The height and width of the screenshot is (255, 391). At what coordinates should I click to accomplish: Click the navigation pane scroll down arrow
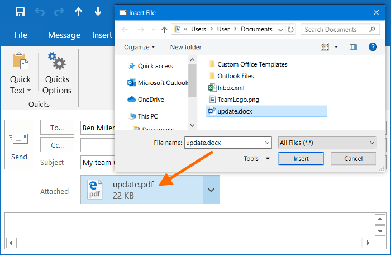click(192, 125)
